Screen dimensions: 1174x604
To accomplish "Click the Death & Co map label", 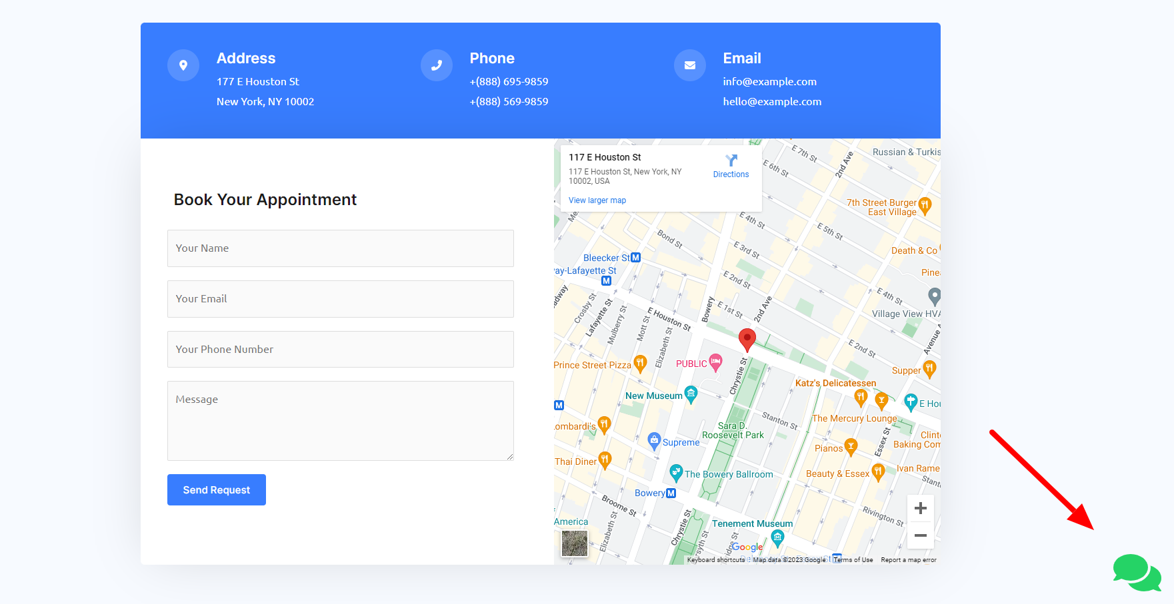I will coord(914,250).
